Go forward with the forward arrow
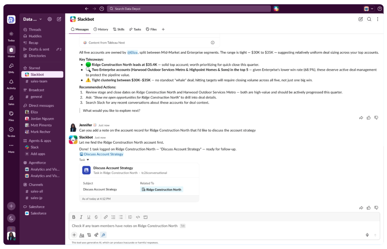 click(94, 9)
